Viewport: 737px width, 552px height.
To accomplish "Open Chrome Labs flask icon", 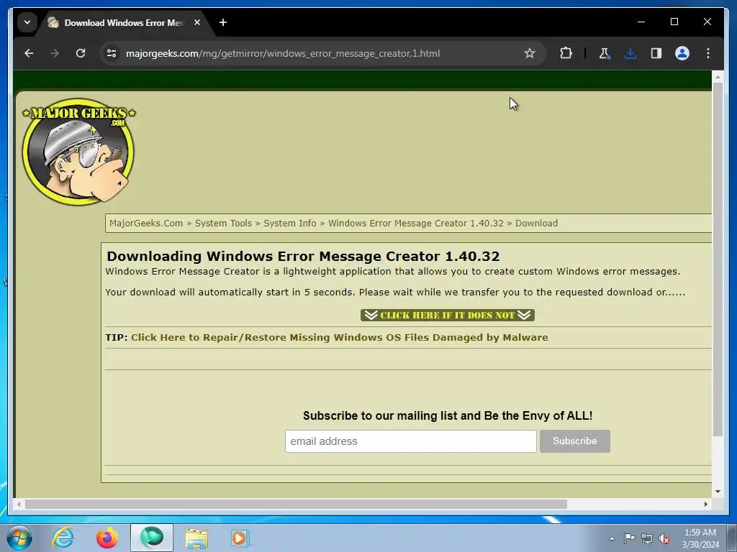I will pyautogui.click(x=604, y=53).
